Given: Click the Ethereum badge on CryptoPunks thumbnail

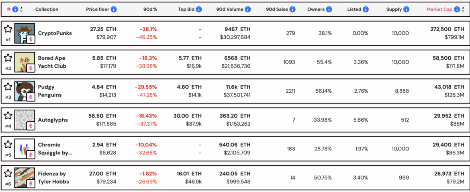Looking at the screenshot, I should pyautogui.click(x=31, y=39).
